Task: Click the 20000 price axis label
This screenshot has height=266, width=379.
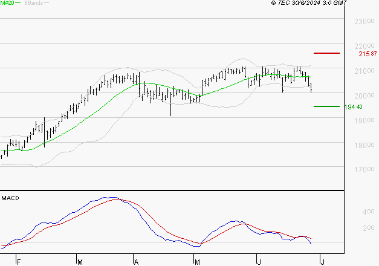Action: tap(364, 96)
